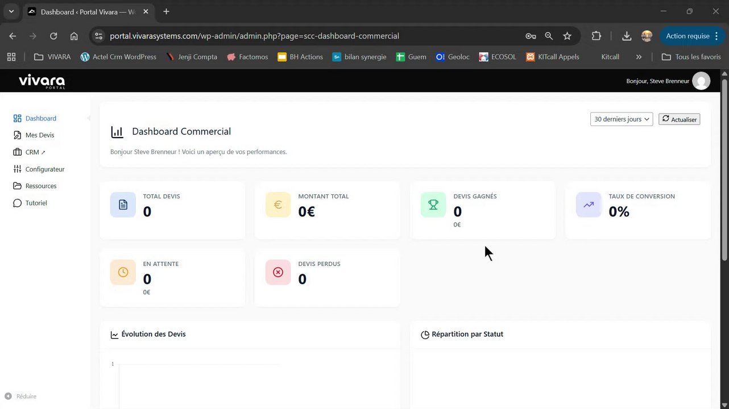The image size is (729, 409).
Task: Click the page vertical scrollbar
Action: 724,170
